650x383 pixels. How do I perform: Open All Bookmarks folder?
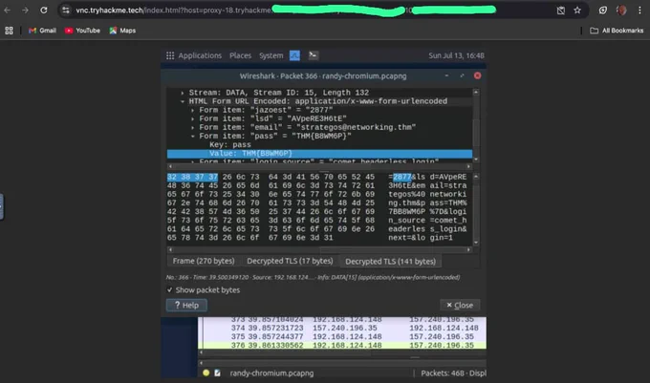tap(617, 31)
